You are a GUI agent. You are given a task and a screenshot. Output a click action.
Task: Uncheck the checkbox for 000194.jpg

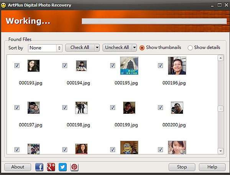pos(65,65)
